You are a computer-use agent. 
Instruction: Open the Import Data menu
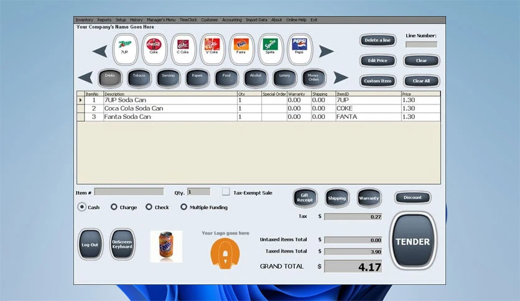(256, 20)
